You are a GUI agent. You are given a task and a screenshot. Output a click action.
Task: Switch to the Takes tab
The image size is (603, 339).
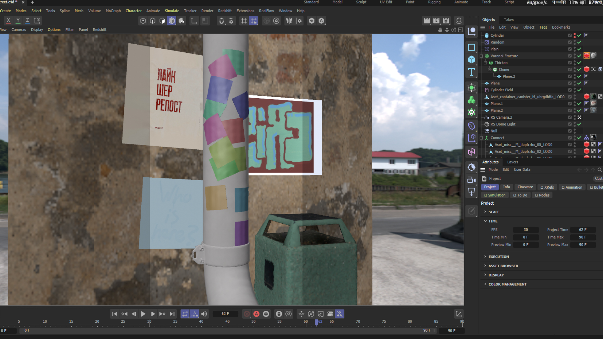point(508,20)
